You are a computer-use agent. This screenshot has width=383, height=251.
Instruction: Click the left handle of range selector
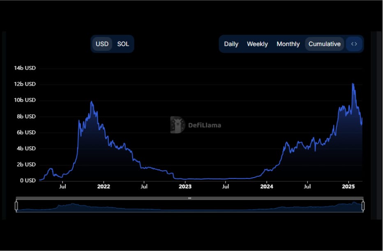click(16, 205)
